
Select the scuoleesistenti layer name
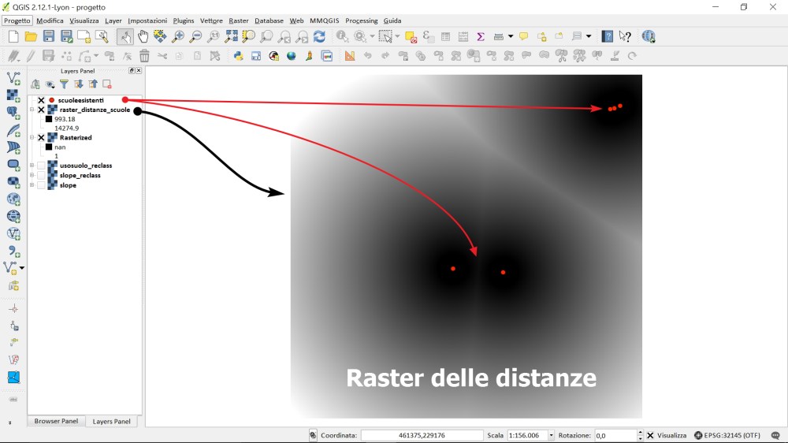[81, 100]
